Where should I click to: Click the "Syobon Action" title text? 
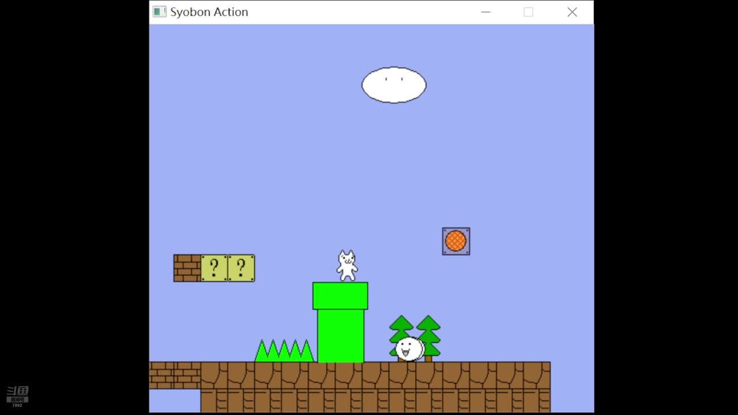(x=209, y=12)
